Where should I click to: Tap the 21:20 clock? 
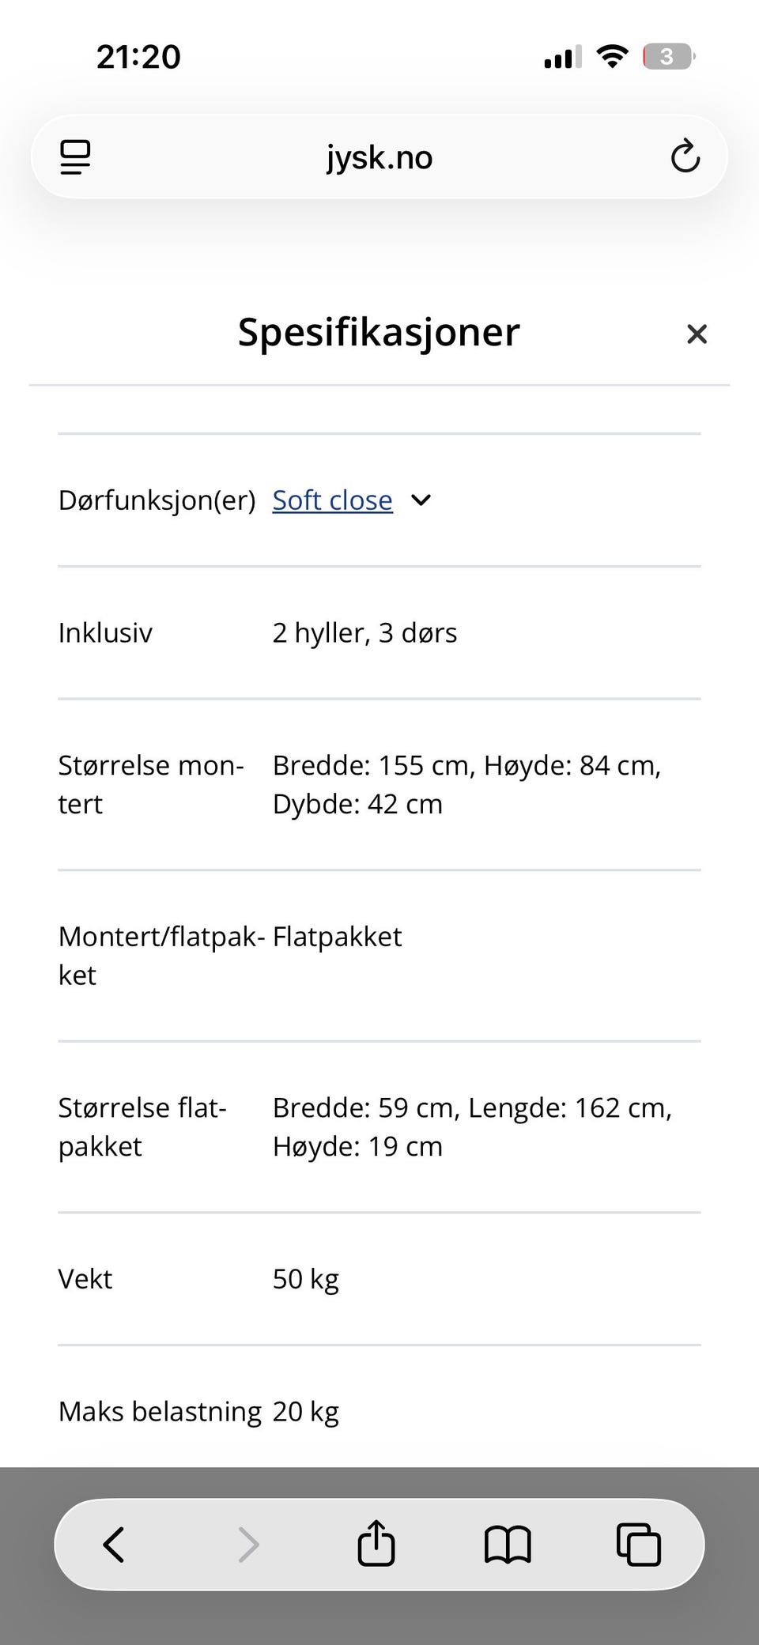click(138, 57)
